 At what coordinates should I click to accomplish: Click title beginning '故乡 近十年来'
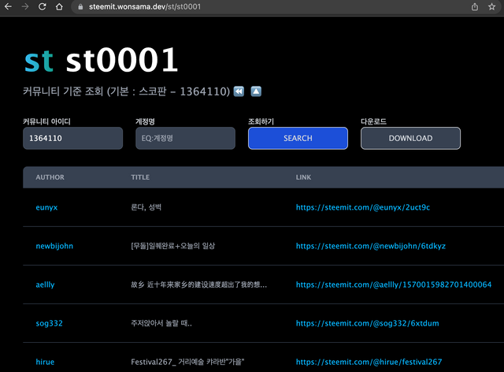198,285
